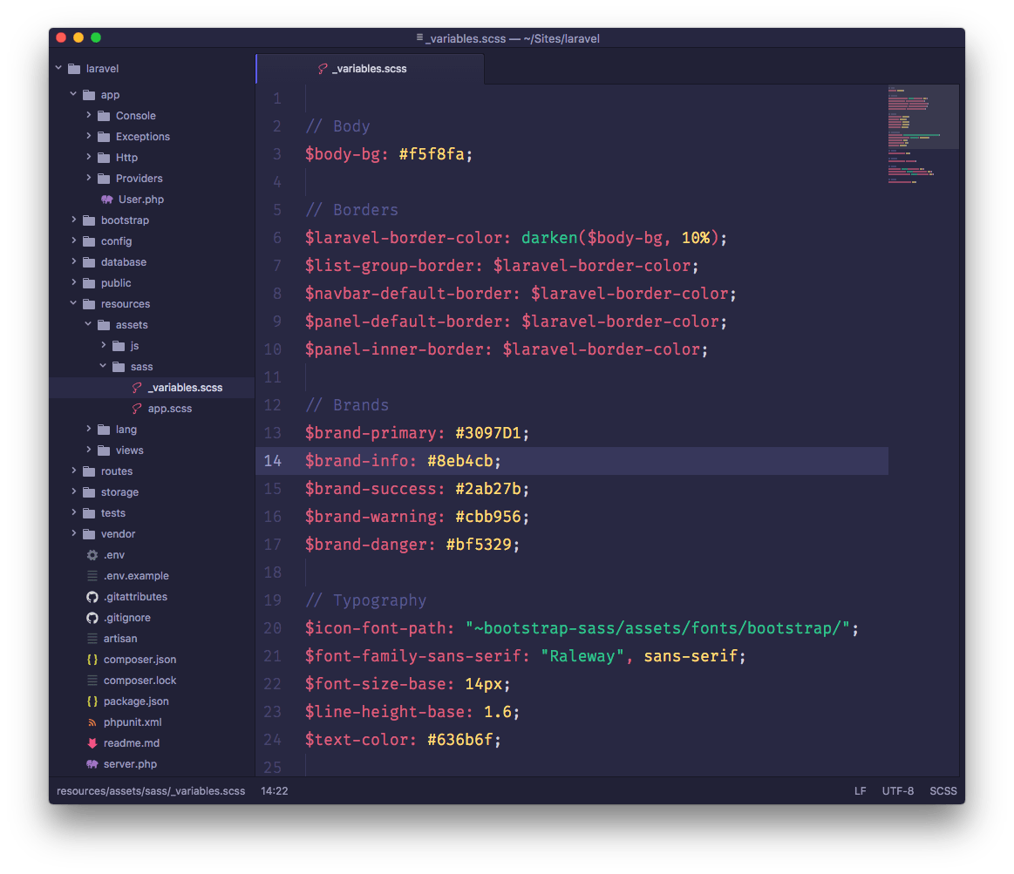The width and height of the screenshot is (1014, 874).
Task: Expand the bootstrap folder
Action: point(73,220)
